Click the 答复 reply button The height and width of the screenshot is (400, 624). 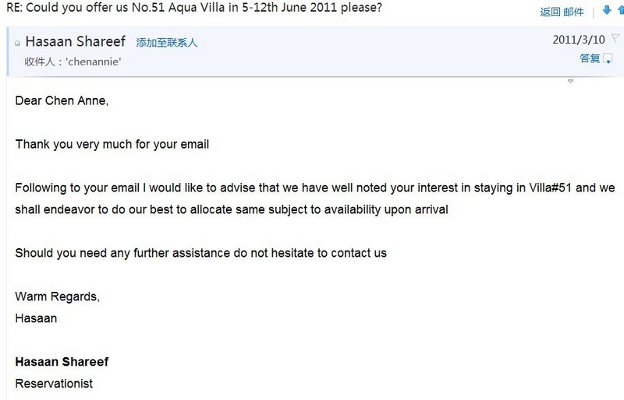pyautogui.click(x=590, y=58)
